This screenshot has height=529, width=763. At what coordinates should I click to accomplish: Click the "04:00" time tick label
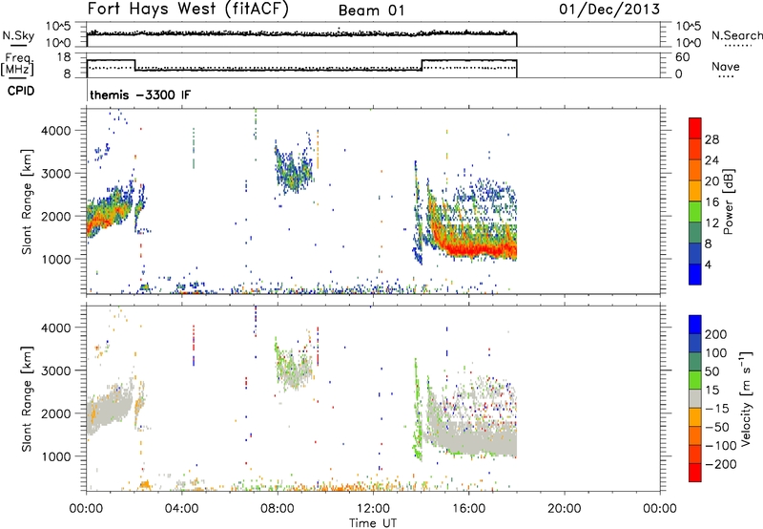pyautogui.click(x=181, y=509)
